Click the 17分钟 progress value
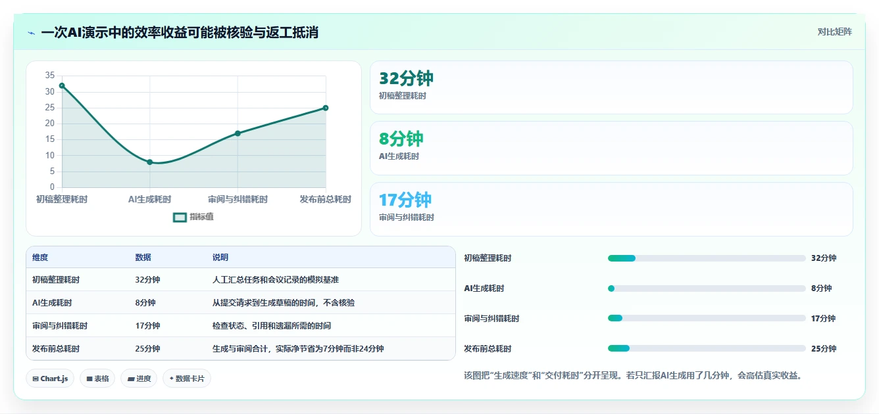 pyautogui.click(x=824, y=319)
